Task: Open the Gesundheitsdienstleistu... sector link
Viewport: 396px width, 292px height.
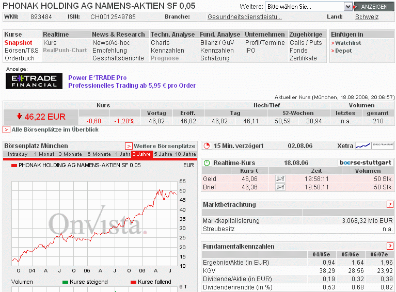Action: tap(245, 17)
